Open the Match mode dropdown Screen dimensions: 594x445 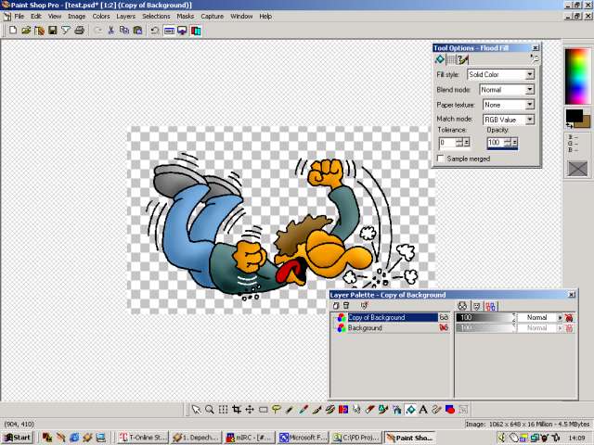click(530, 120)
